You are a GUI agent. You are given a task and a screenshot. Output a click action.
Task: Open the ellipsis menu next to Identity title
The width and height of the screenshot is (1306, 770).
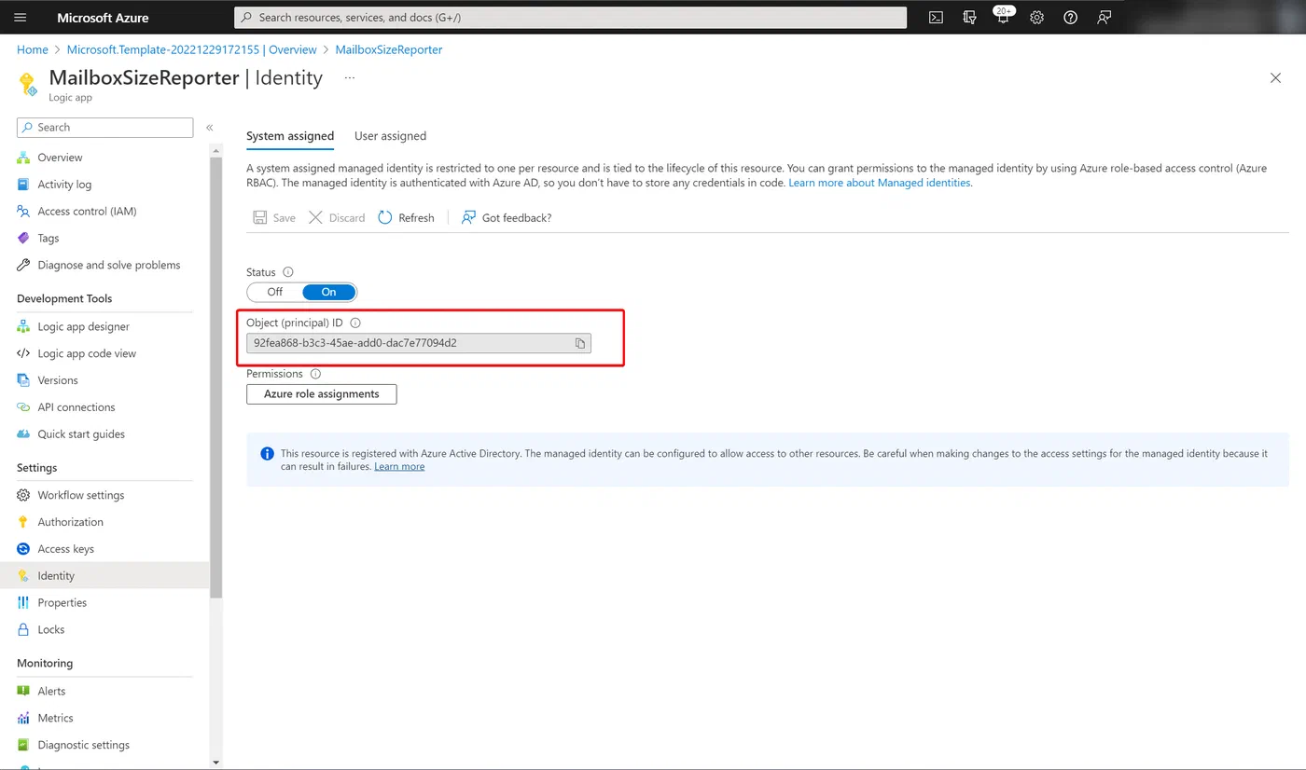point(350,78)
